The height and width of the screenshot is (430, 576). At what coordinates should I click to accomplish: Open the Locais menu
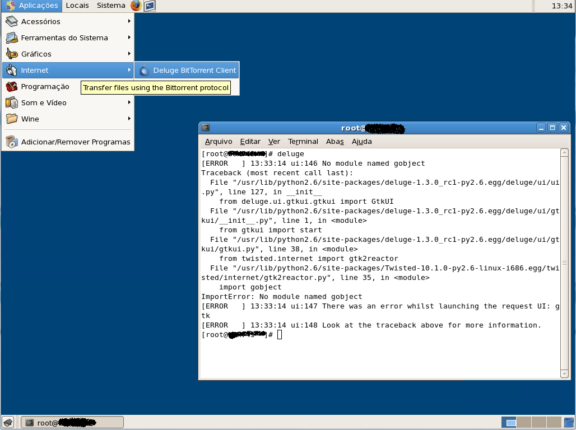coord(77,6)
